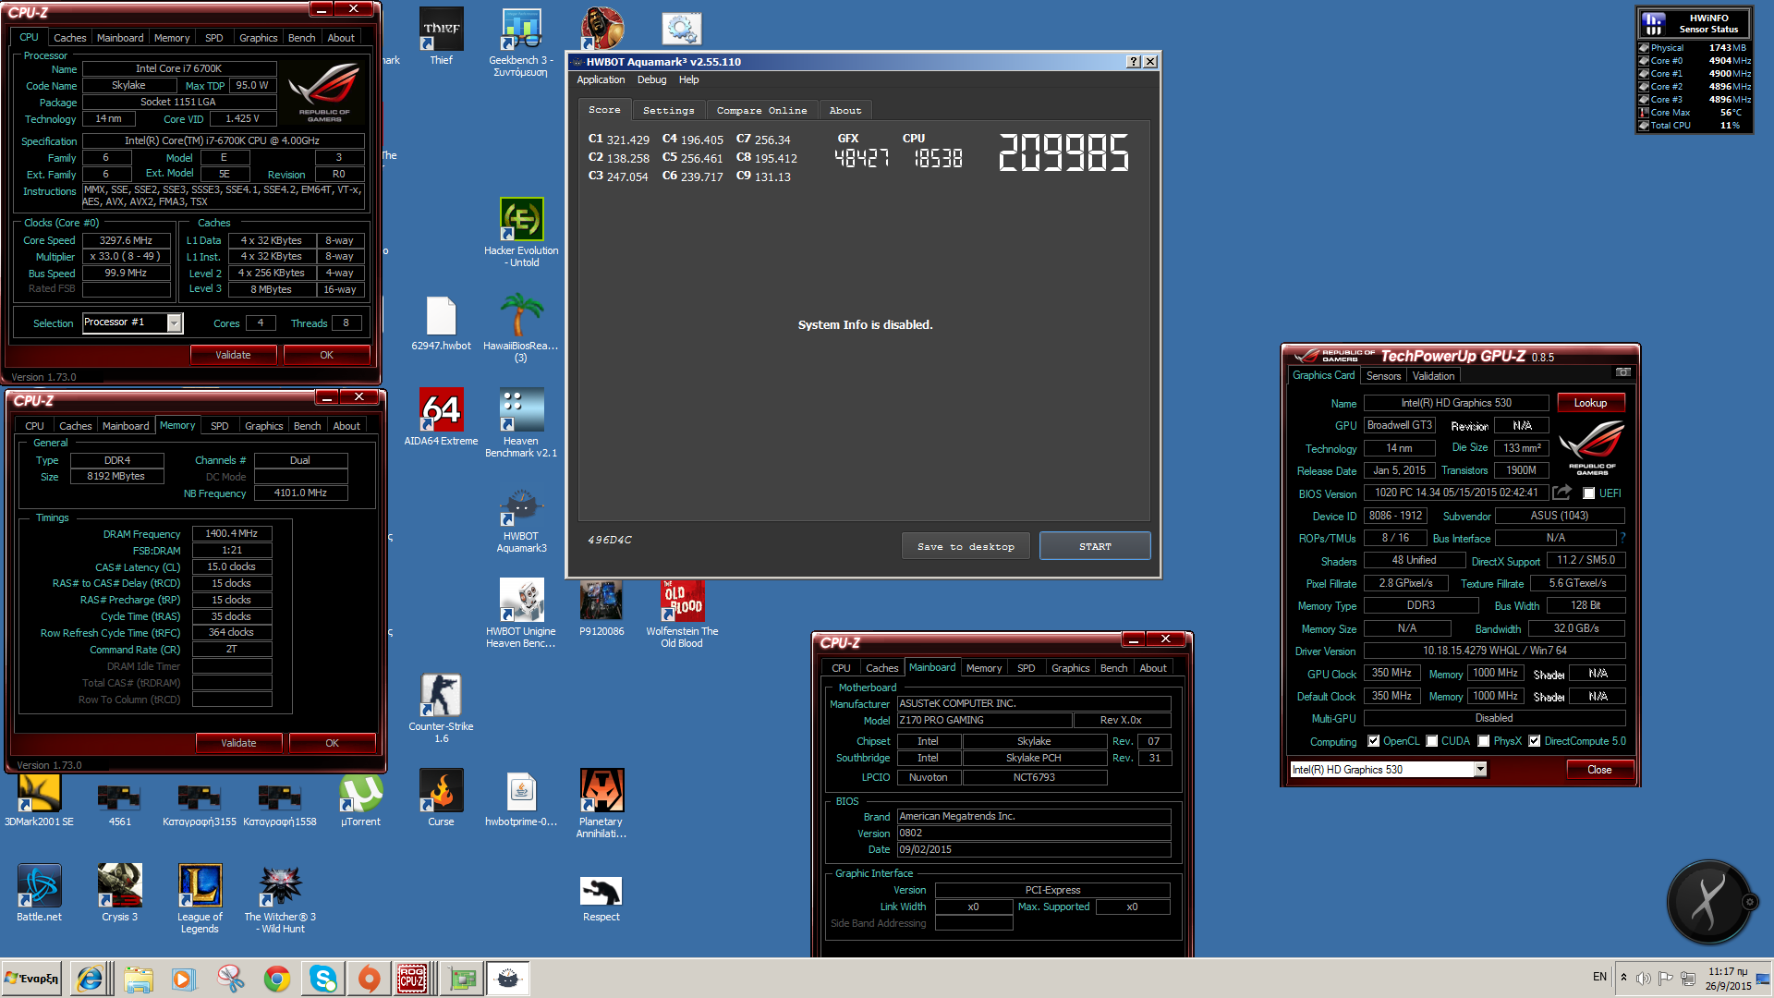Open the Thief desktop shortcut
This screenshot has width=1774, height=998.
[x=441, y=35]
